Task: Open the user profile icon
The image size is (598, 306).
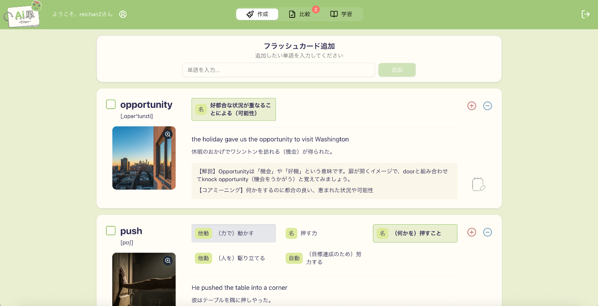Action: pyautogui.click(x=123, y=14)
